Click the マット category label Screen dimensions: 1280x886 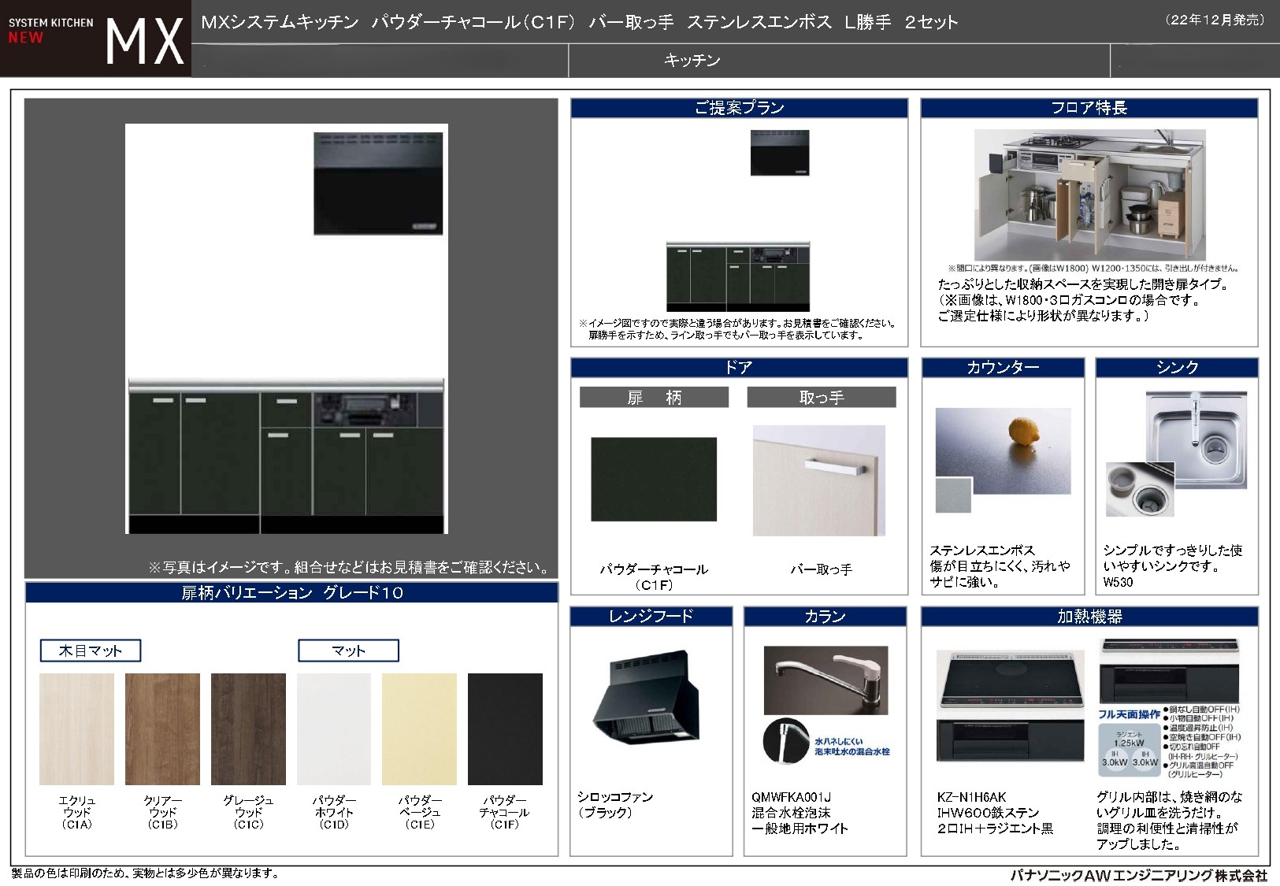[x=348, y=651]
